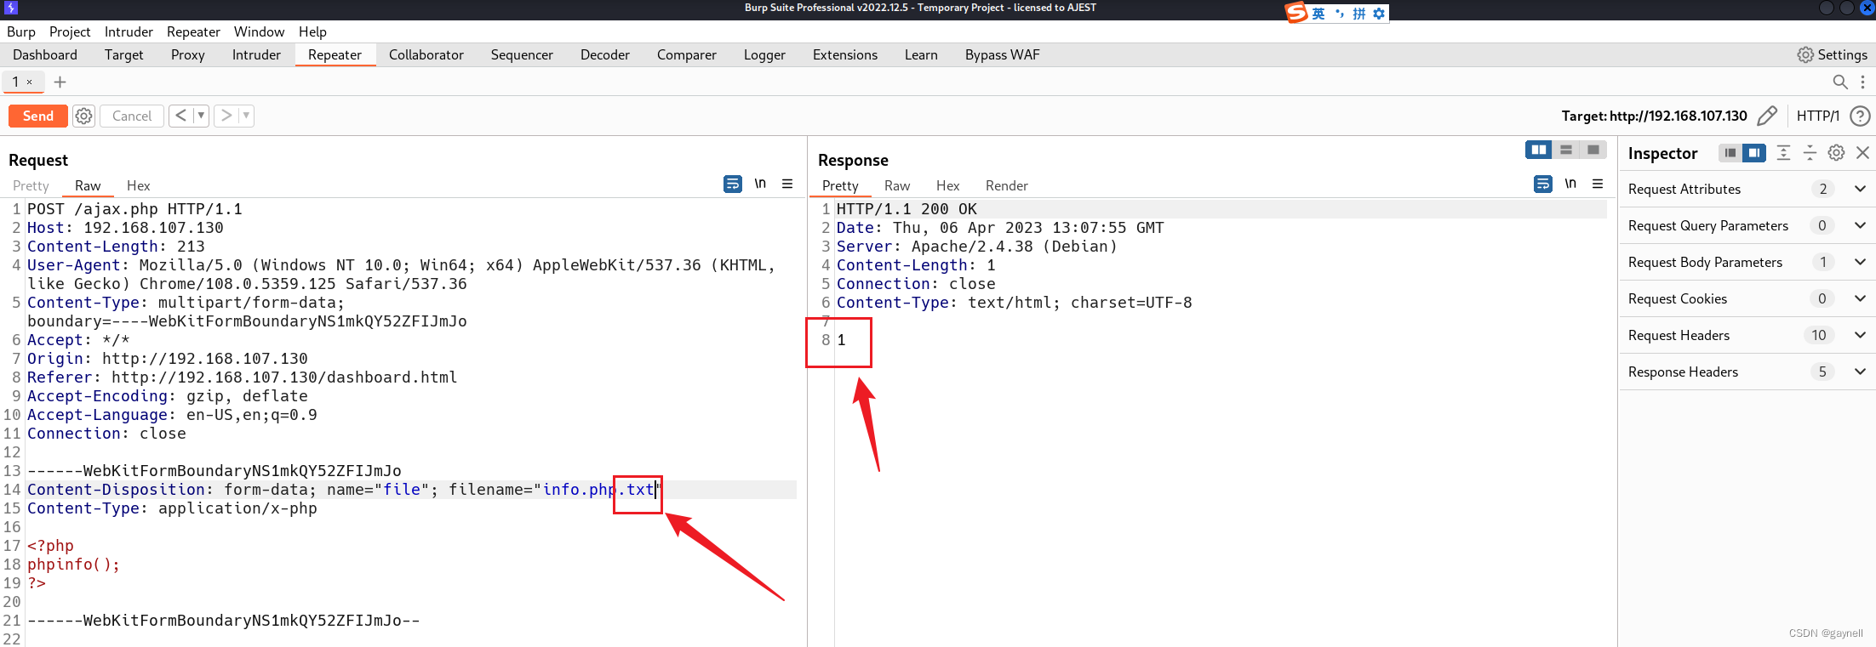Click the phpinfo(); line in request body

point(73,565)
